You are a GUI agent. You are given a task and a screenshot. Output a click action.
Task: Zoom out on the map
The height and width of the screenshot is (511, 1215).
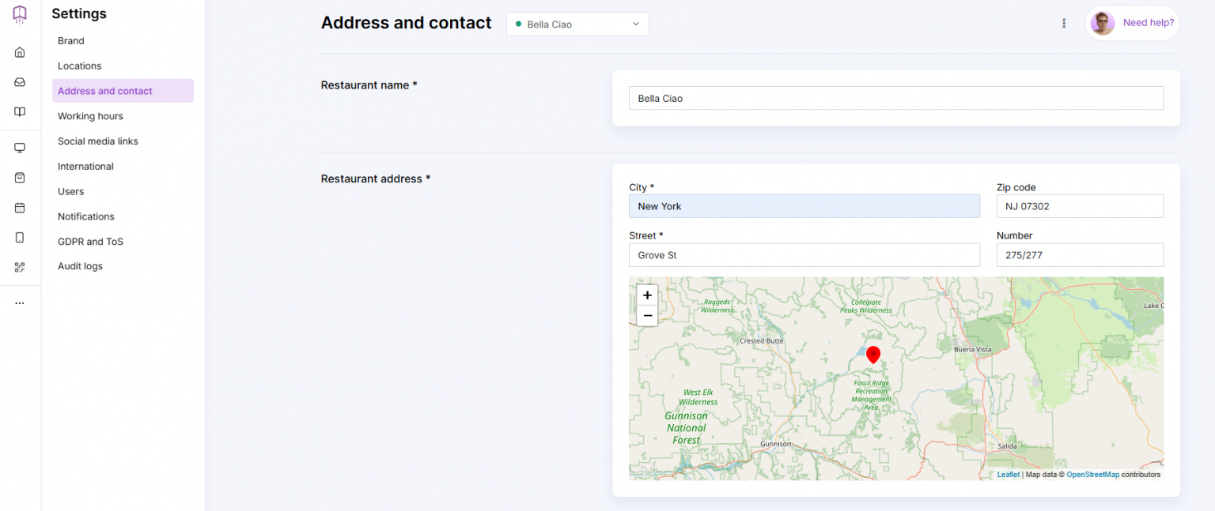(647, 316)
